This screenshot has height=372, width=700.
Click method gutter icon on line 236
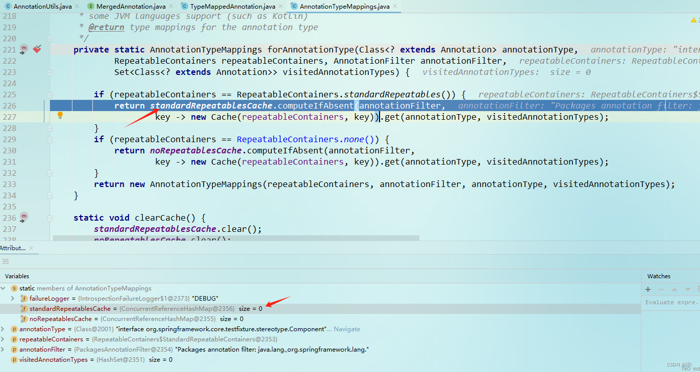23,218
